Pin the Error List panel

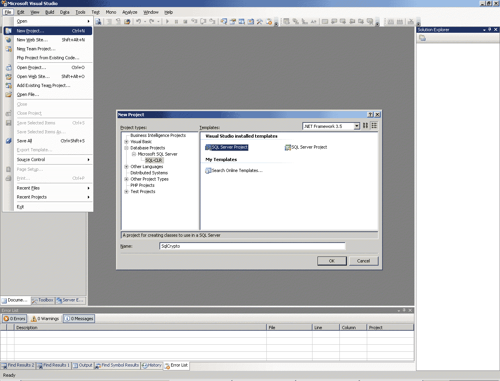tap(404, 310)
